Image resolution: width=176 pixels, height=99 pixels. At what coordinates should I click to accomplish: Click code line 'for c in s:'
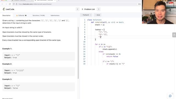point(100,44)
